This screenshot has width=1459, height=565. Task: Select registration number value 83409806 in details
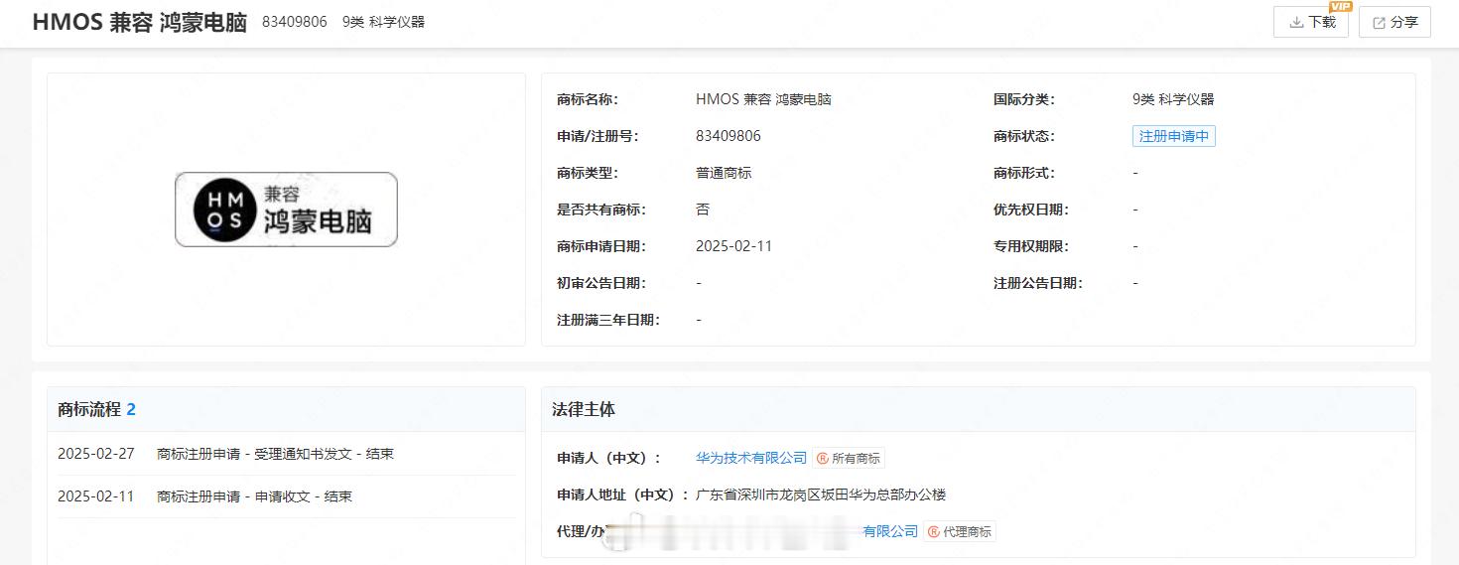tap(729, 136)
